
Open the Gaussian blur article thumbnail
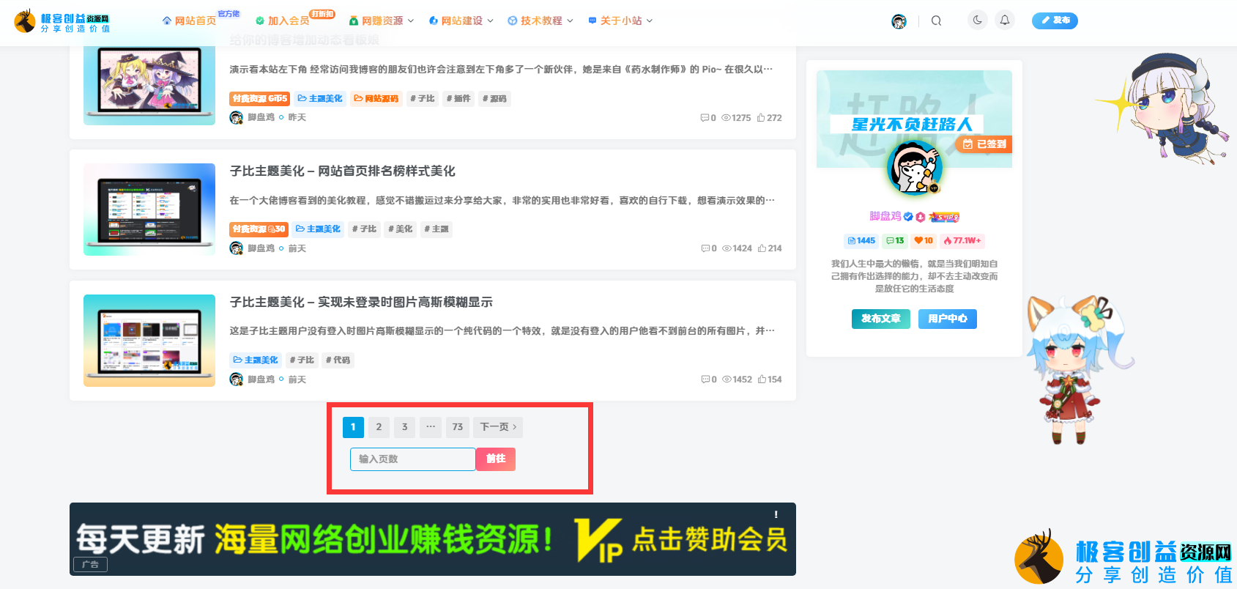149,341
